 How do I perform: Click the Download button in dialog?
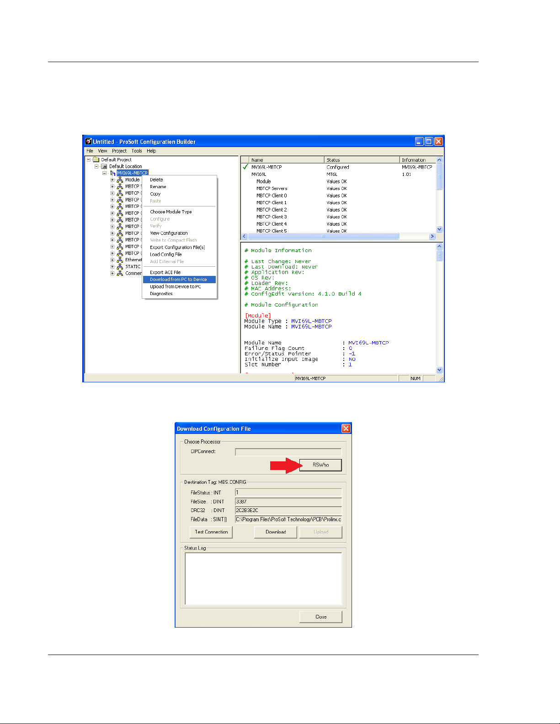tap(276, 532)
